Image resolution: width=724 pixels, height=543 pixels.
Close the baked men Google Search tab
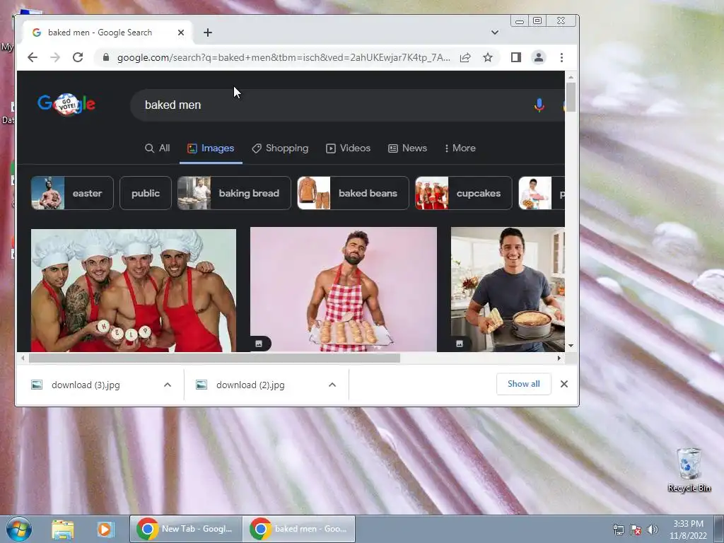tap(181, 33)
